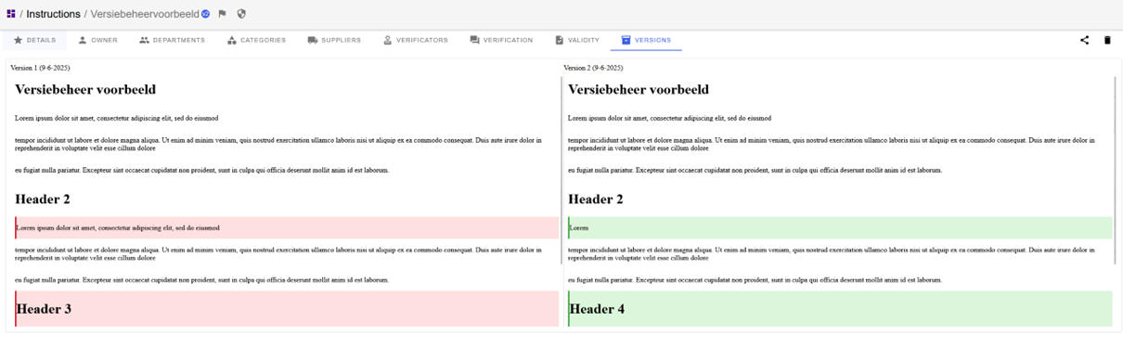The image size is (1123, 346).
Task: Click the red highlighted Lorem ipsum line
Action: 287,227
